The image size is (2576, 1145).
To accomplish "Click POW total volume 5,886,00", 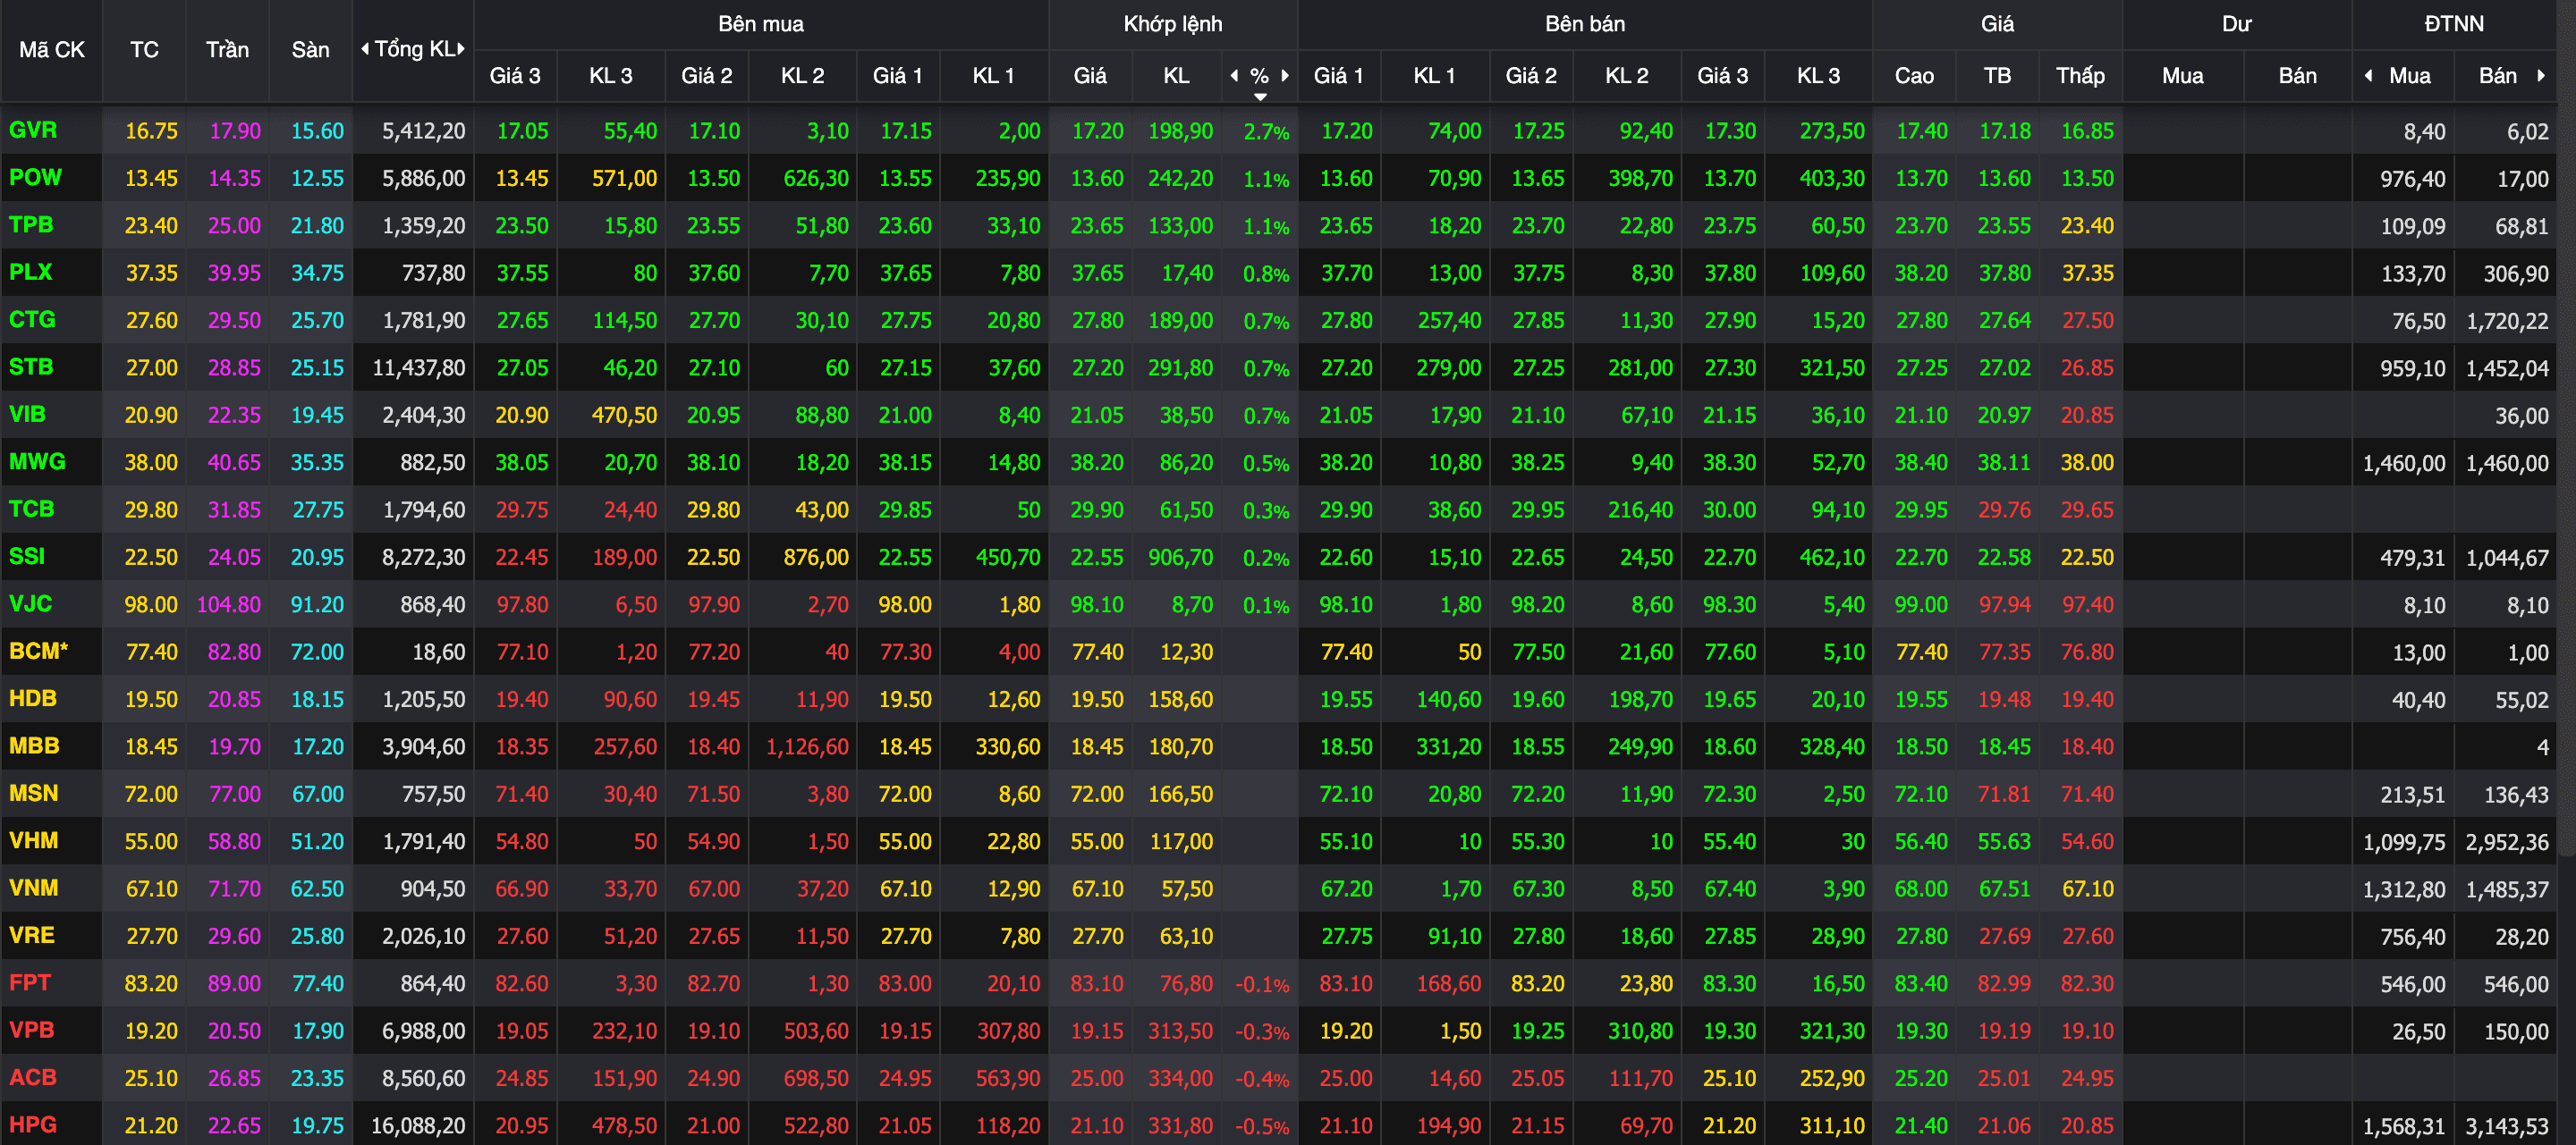I will click(x=423, y=178).
